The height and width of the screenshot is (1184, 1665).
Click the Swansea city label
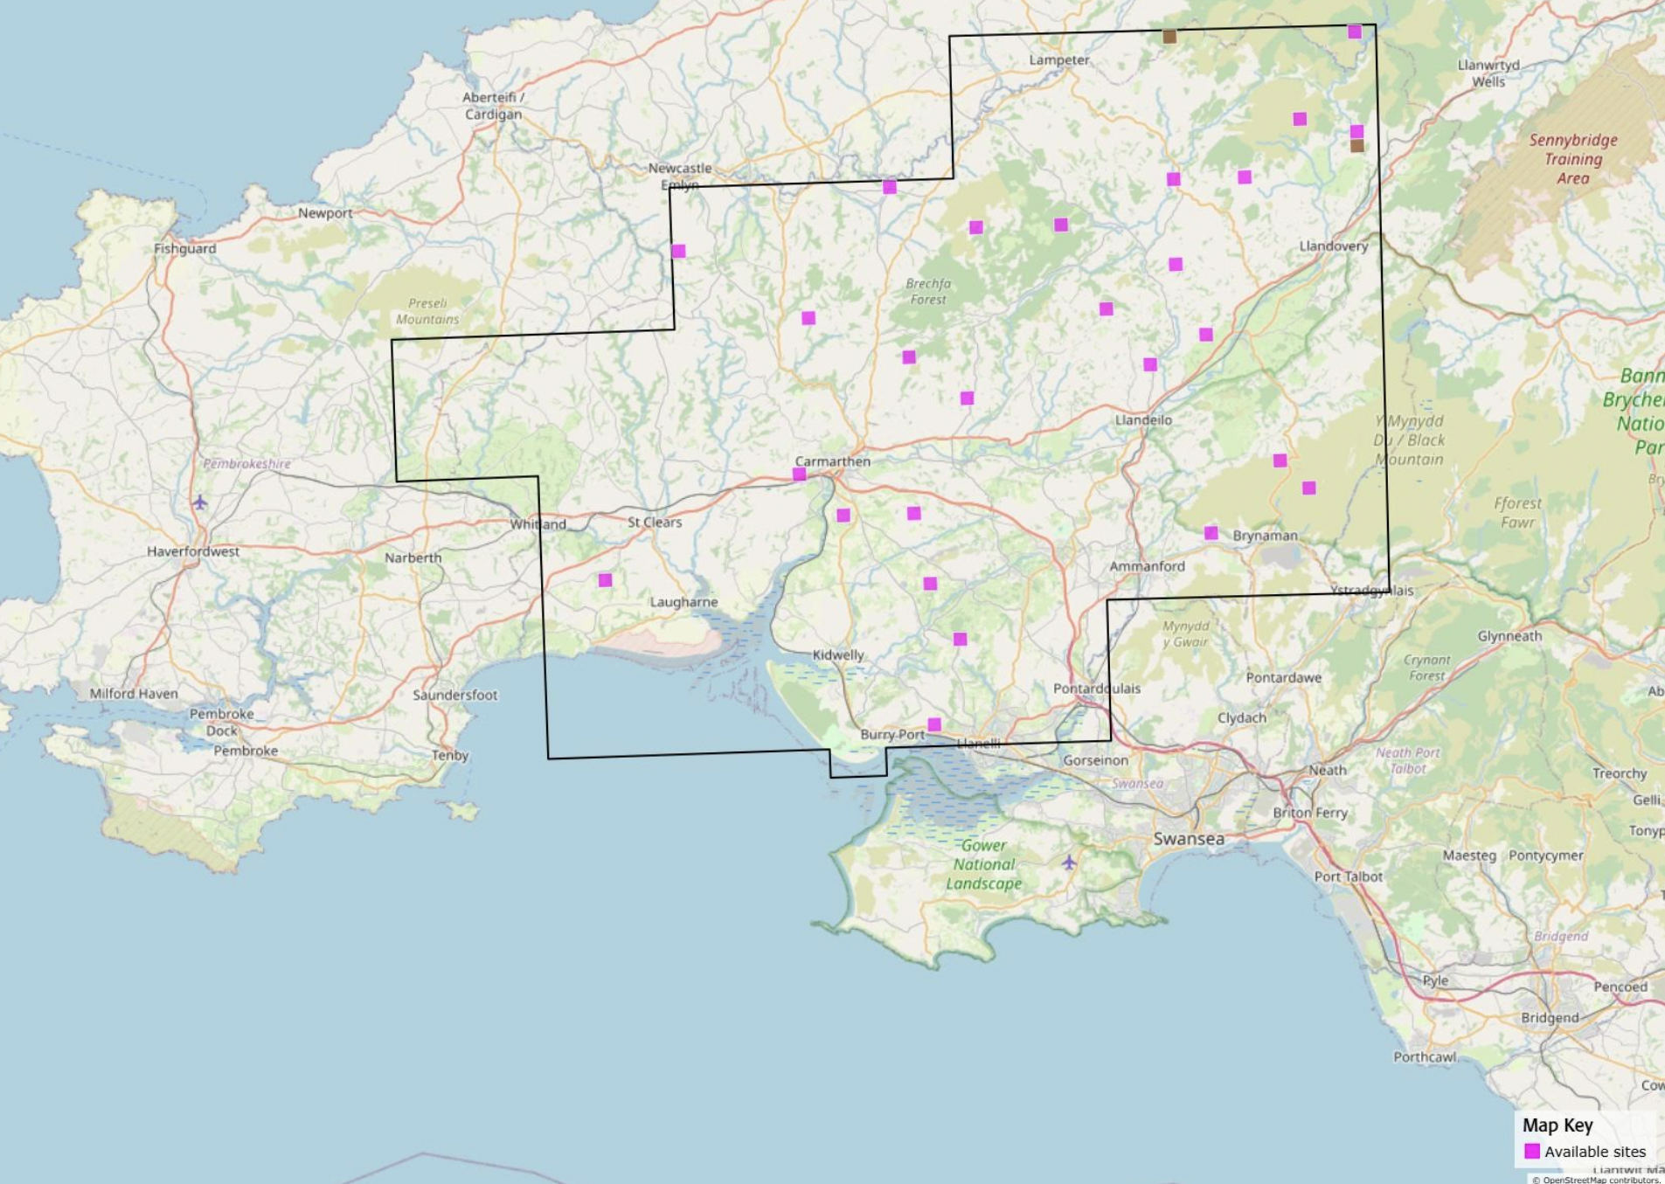(1189, 839)
